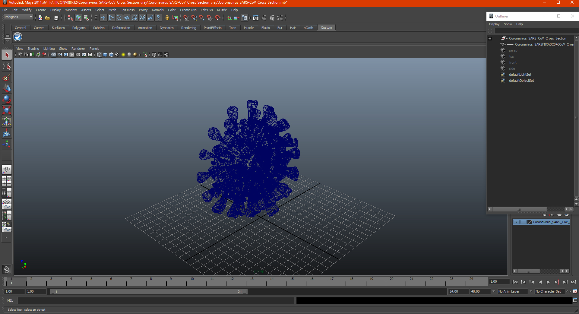The height and width of the screenshot is (314, 579).
Task: Toggle use all lights yellow sphere
Action: [123, 55]
